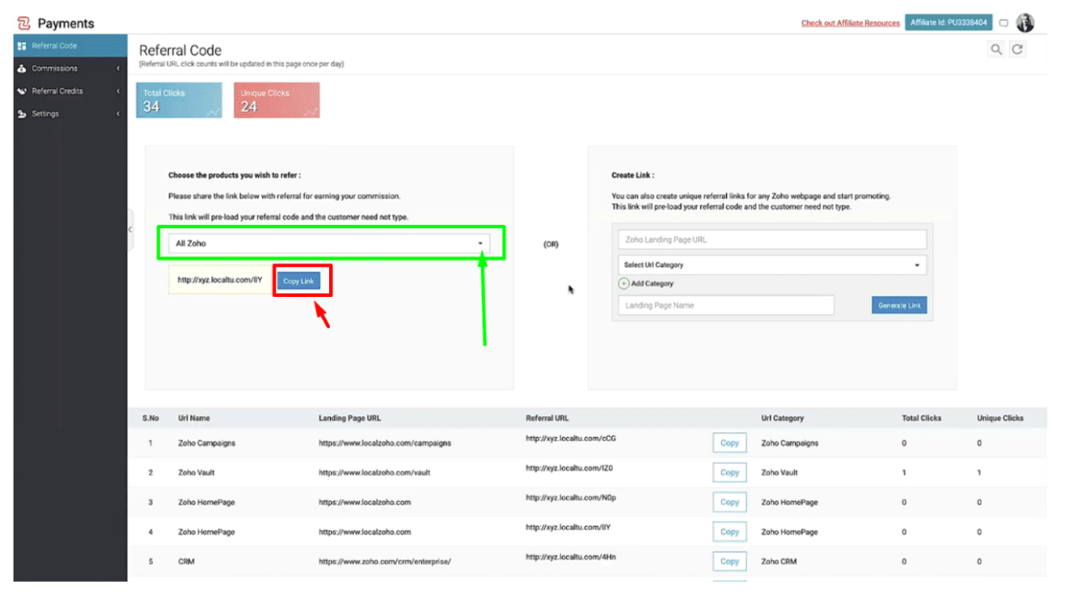The image size is (1069, 605).
Task: Expand the arrow beside Referral Credits
Action: [118, 91]
